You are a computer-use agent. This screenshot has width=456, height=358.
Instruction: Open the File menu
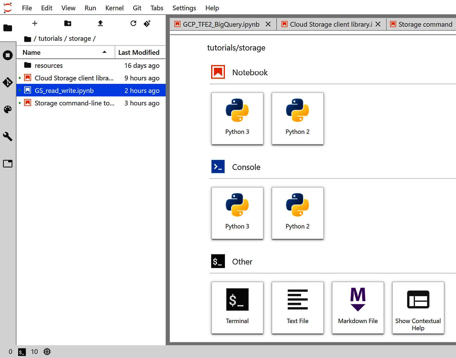click(x=27, y=8)
